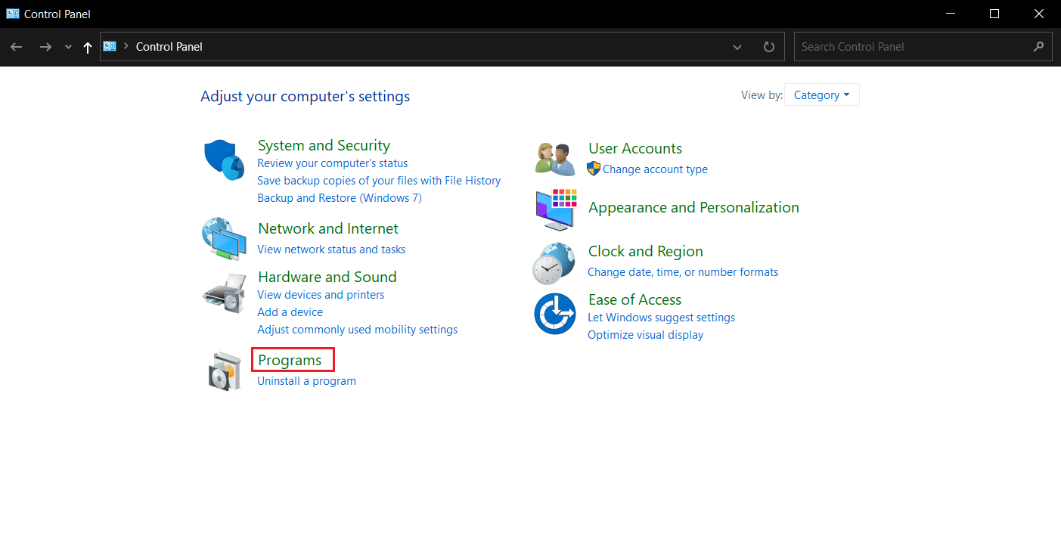Viewport: 1061px width, 558px height.
Task: Open the View by Category dropdown
Action: point(821,95)
